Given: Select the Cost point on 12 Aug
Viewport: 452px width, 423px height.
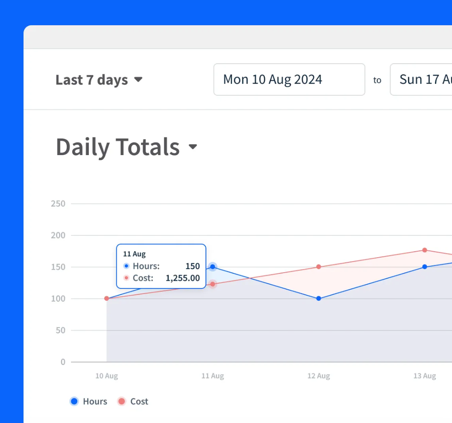Looking at the screenshot, I should pos(319,267).
